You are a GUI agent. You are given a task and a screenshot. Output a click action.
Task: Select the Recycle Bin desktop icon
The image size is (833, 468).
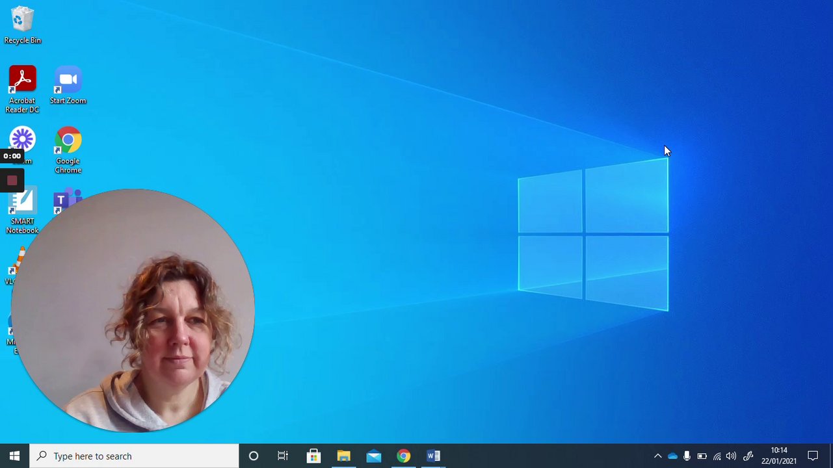point(22,26)
